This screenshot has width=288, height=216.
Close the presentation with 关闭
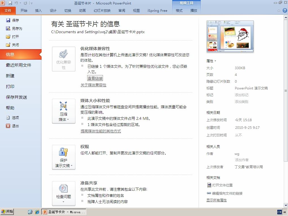pyautogui.click(x=12, y=45)
